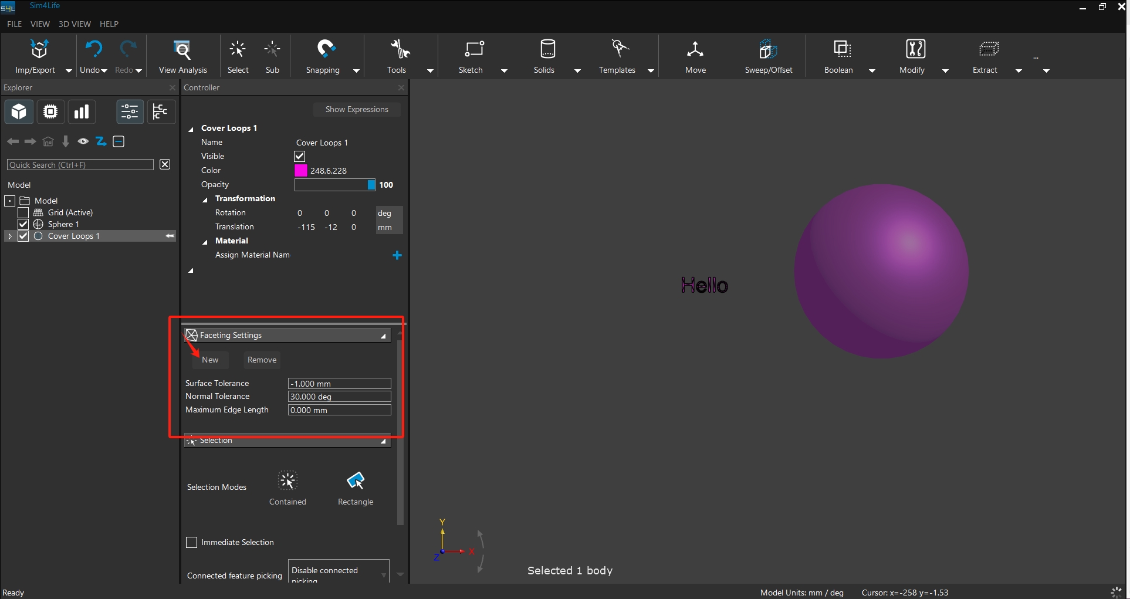The height and width of the screenshot is (599, 1130).
Task: Open the FILE menu
Action: click(x=14, y=24)
